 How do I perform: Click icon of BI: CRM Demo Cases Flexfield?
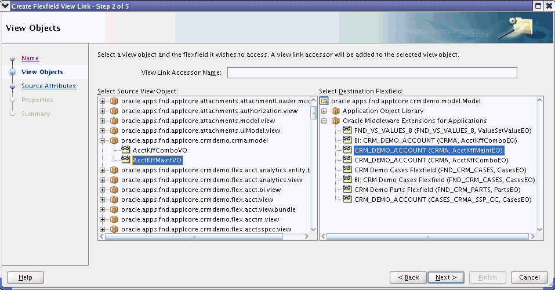pos(347,180)
